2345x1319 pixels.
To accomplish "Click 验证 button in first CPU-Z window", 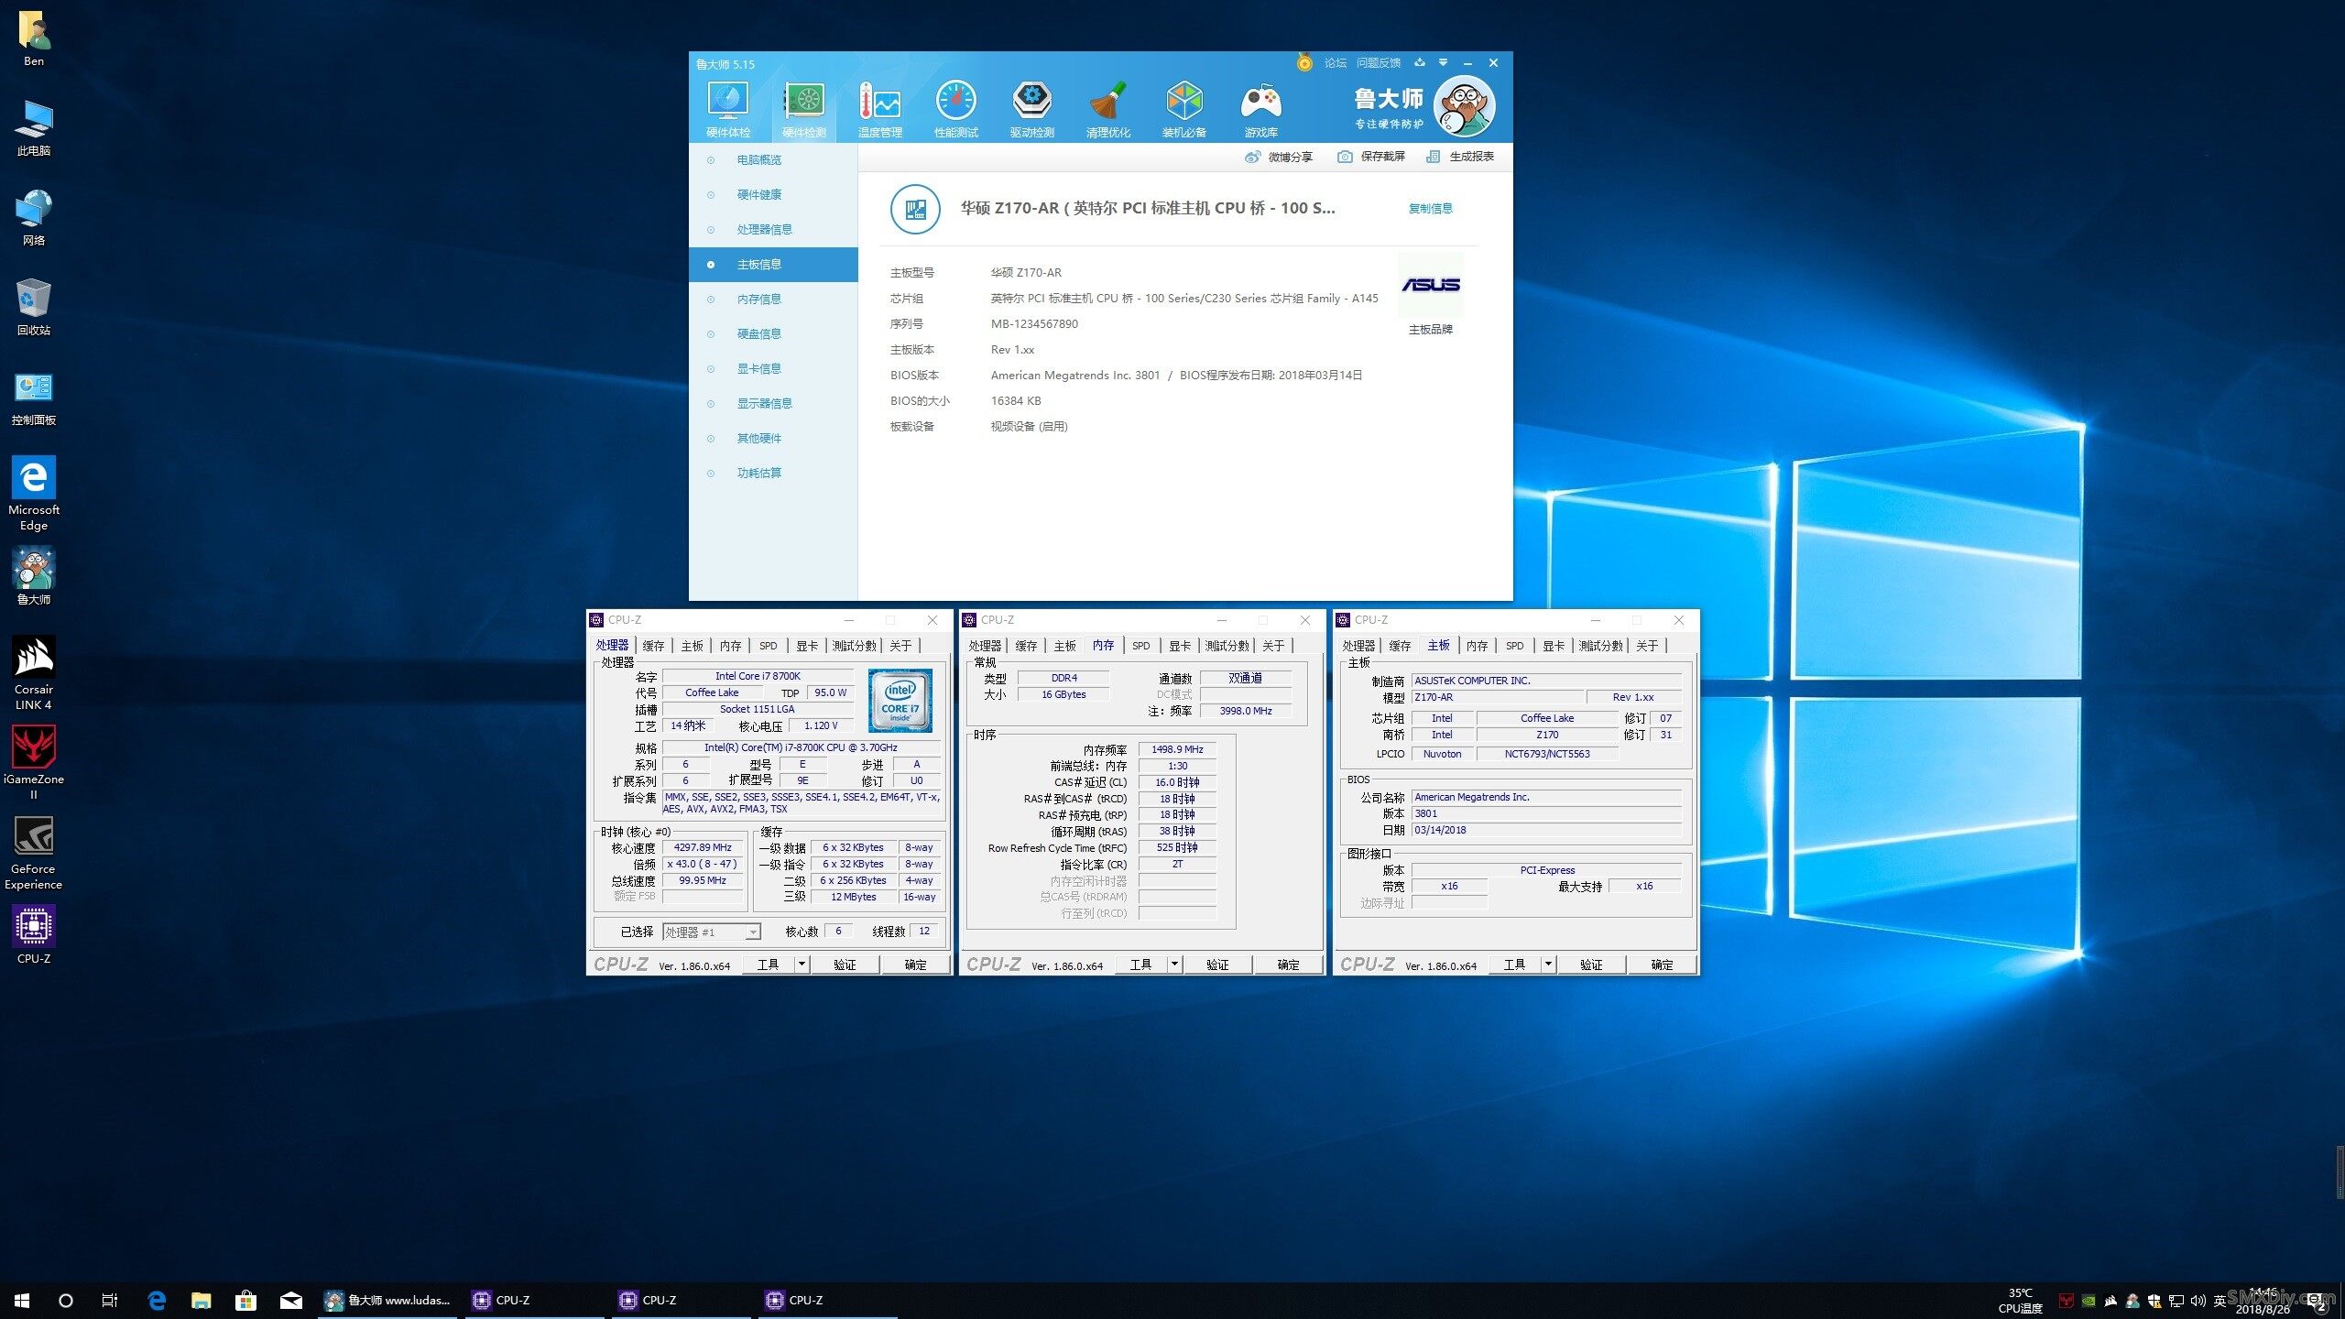I will pos(845,965).
